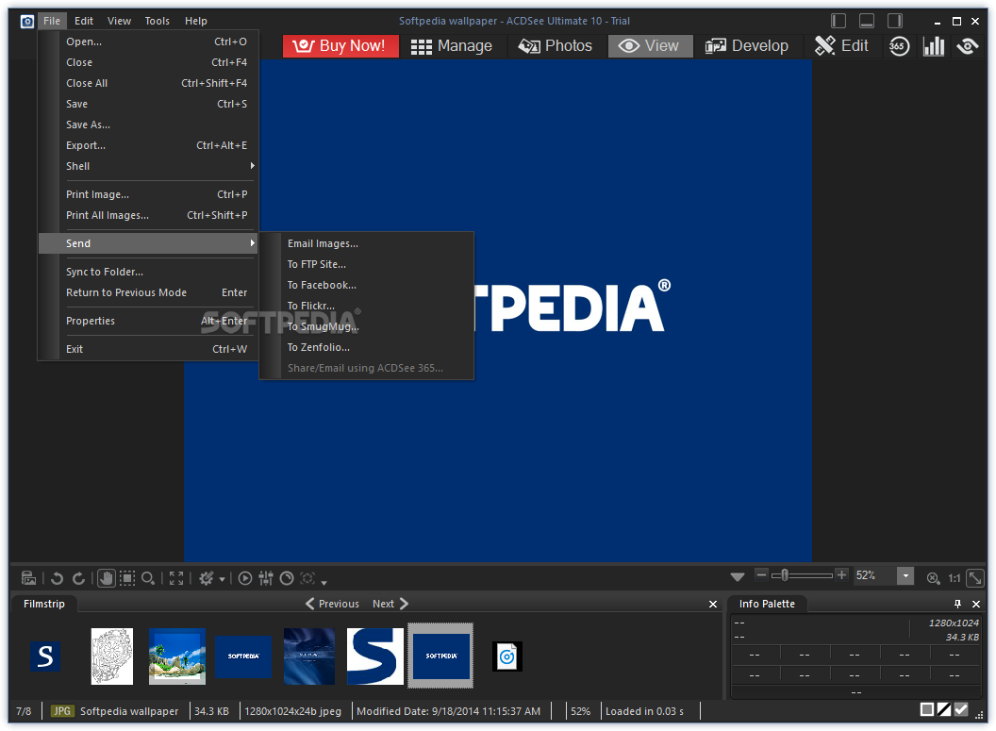
Task: Select the line drawing sketch thumbnail
Action: pos(112,656)
